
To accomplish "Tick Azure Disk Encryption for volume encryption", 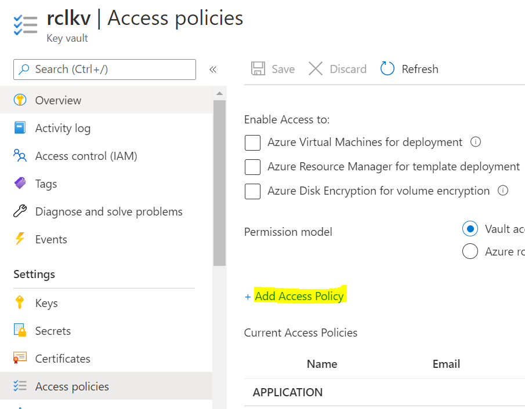I will 252,191.
